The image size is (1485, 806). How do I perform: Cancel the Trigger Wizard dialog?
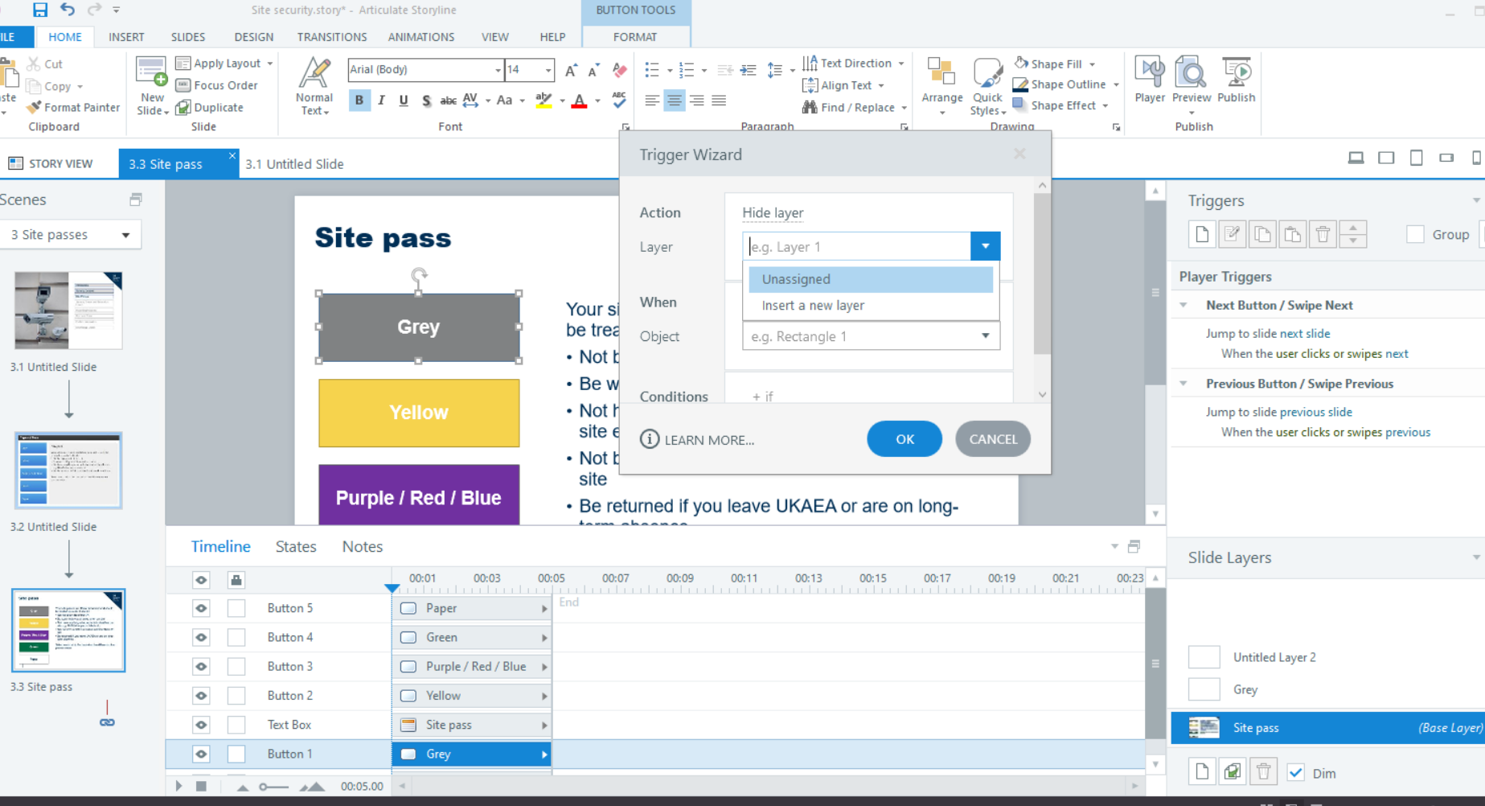[993, 439]
